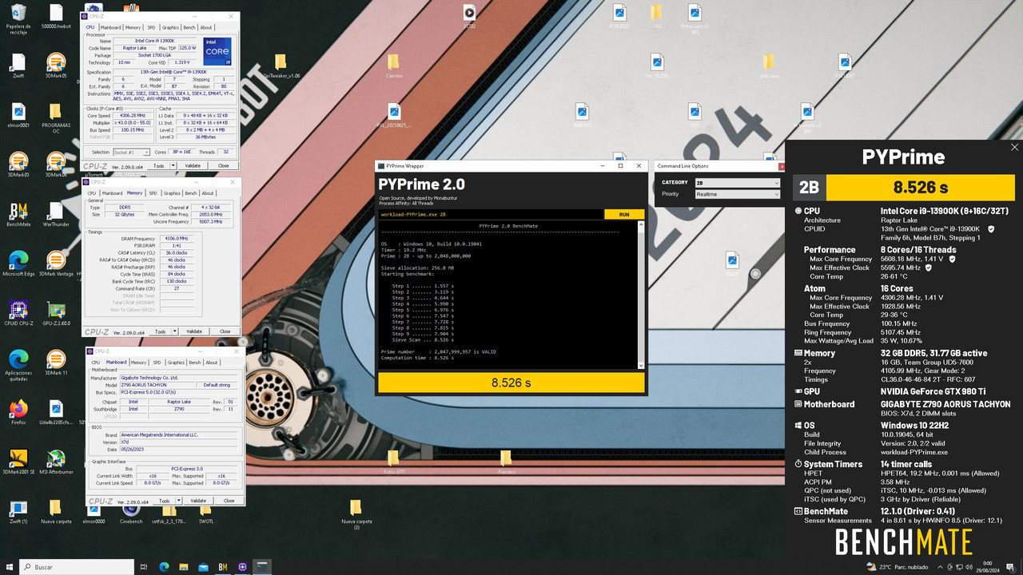Screen dimensions: 1023x575
Task: Open File Explorer from the taskbar
Action: pos(183,567)
